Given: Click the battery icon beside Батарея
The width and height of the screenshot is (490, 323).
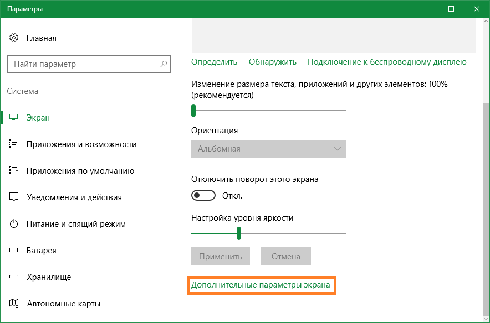Looking at the screenshot, I should [14, 251].
